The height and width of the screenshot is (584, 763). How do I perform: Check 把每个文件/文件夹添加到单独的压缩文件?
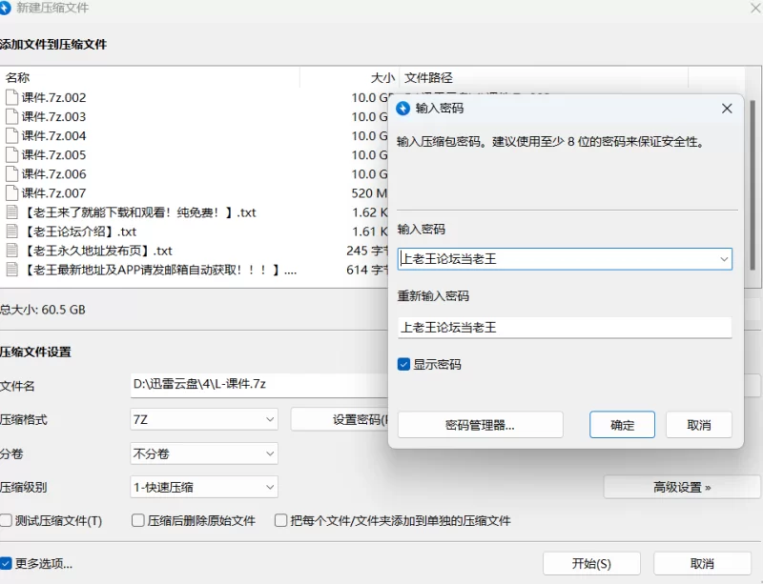[280, 521]
